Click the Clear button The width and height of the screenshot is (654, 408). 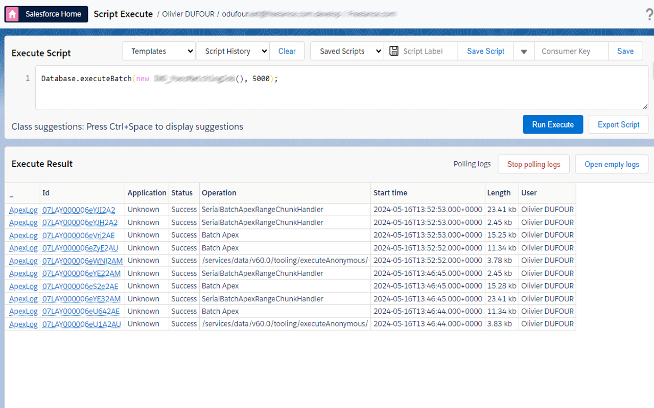pyautogui.click(x=287, y=51)
